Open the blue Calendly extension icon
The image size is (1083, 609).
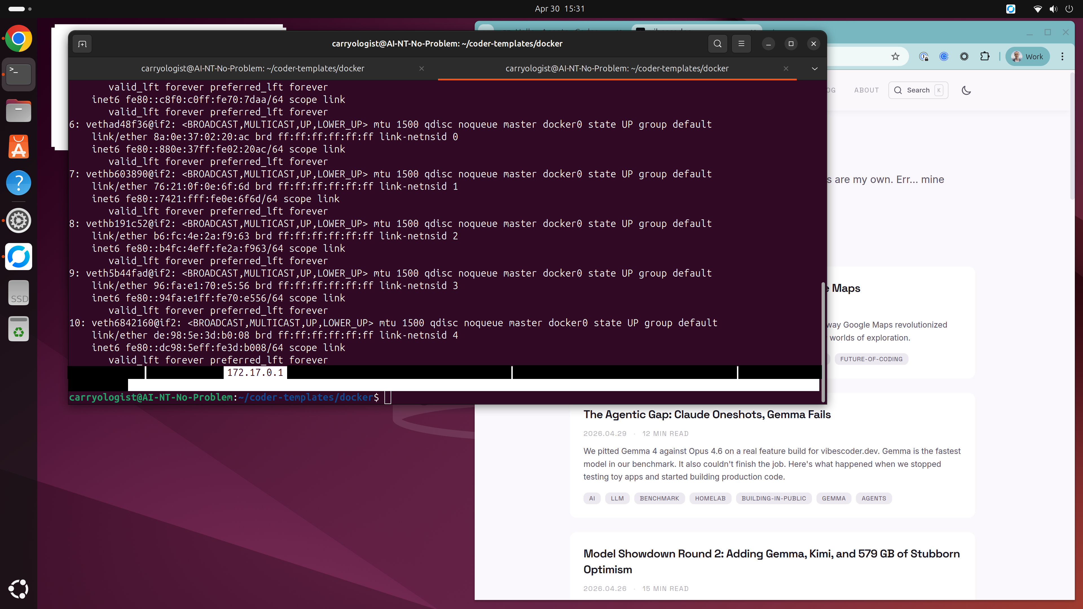[x=944, y=57]
